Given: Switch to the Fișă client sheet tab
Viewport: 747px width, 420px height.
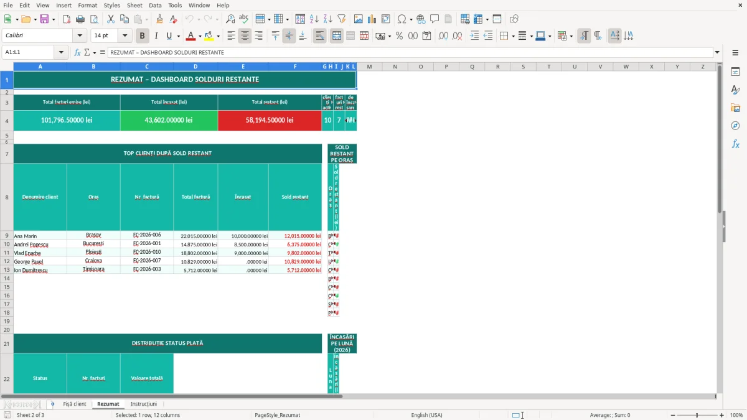Looking at the screenshot, I should (x=75, y=404).
